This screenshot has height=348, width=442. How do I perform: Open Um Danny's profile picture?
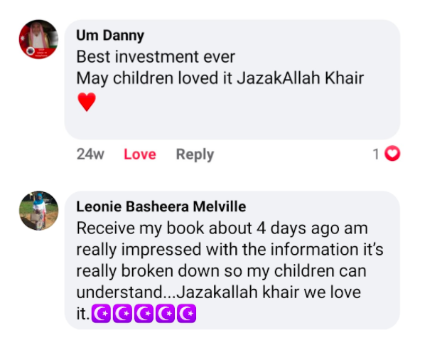[x=38, y=39]
